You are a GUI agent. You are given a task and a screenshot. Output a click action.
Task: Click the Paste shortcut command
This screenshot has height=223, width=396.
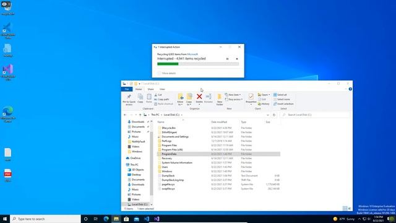pyautogui.click(x=163, y=104)
